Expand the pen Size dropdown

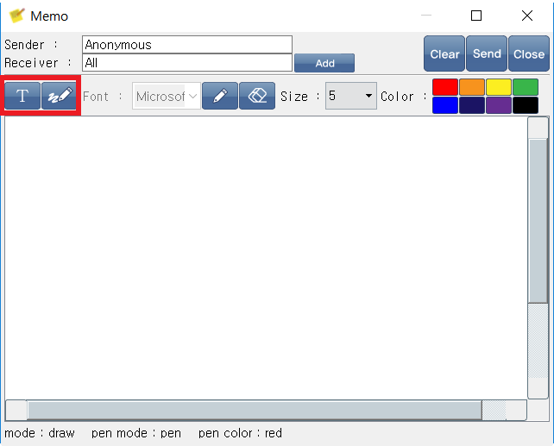tap(351, 96)
